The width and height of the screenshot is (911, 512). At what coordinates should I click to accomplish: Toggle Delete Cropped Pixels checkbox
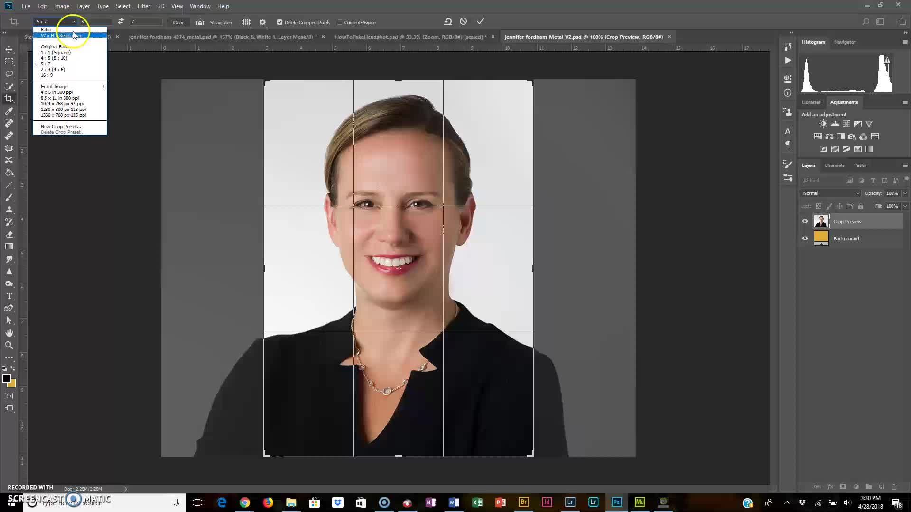coord(279,22)
